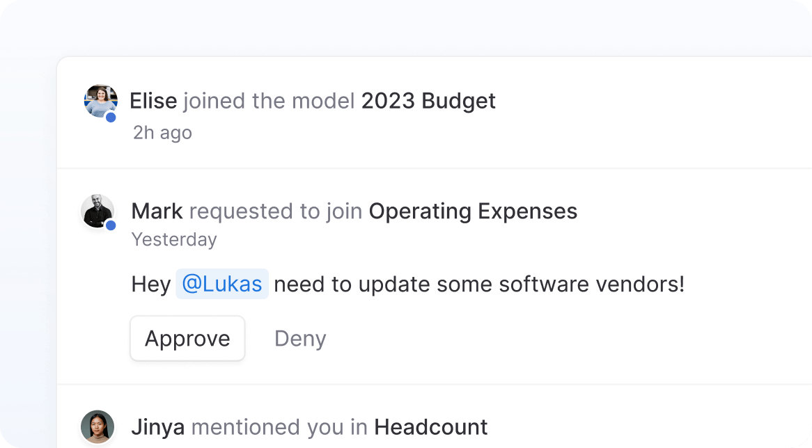The width and height of the screenshot is (812, 448).
Task: Click Mark's message about software vendors
Action: click(479, 284)
